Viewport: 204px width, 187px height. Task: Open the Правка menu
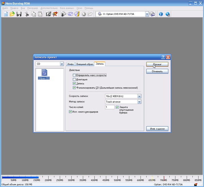coord(14,8)
